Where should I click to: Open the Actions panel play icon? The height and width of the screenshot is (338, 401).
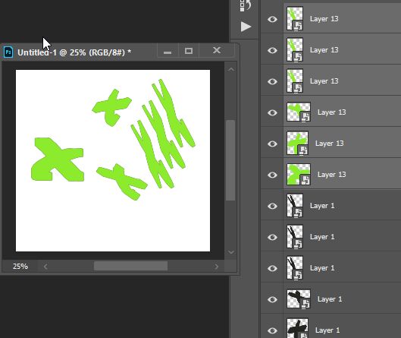pos(246,27)
